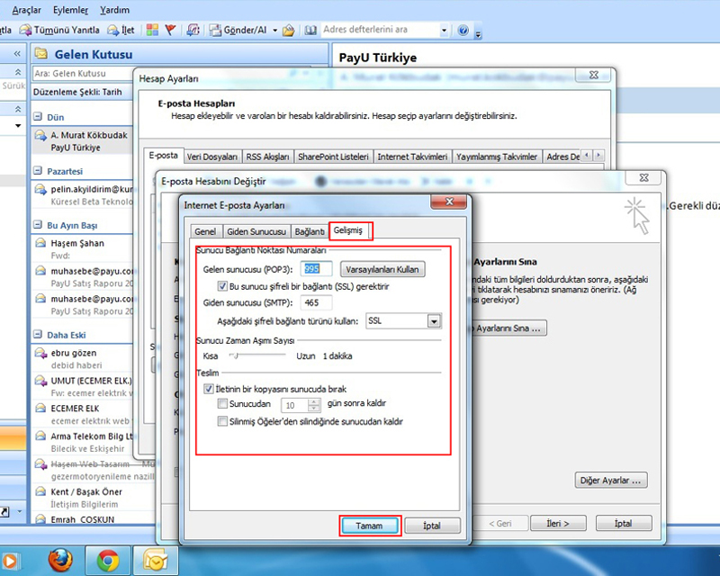Image resolution: width=720 pixels, height=576 pixels.
Task: Click the ECEMER ELK message envelope icon
Action: pyautogui.click(x=40, y=408)
